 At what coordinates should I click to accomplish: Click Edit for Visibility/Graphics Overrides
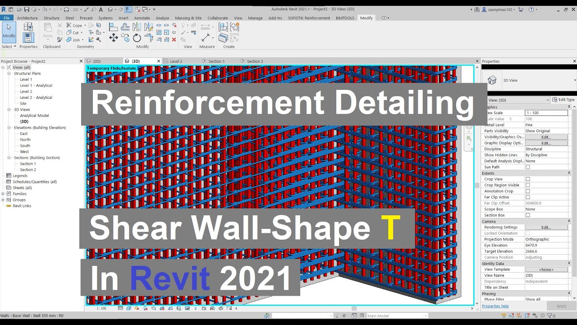[x=546, y=137]
